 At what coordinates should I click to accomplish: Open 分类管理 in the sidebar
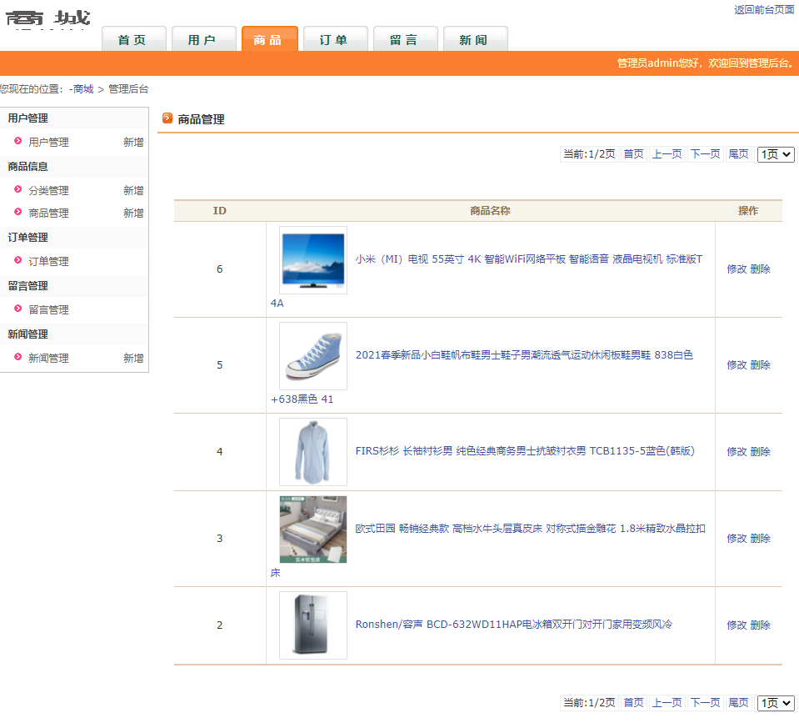pyautogui.click(x=48, y=191)
